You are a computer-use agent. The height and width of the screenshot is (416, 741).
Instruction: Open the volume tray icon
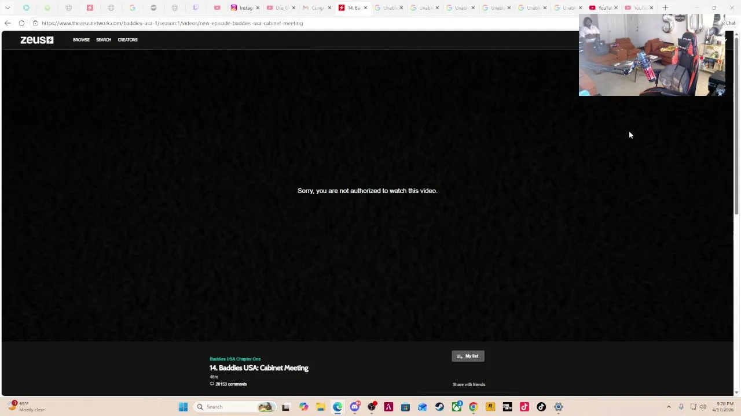pyautogui.click(x=703, y=407)
